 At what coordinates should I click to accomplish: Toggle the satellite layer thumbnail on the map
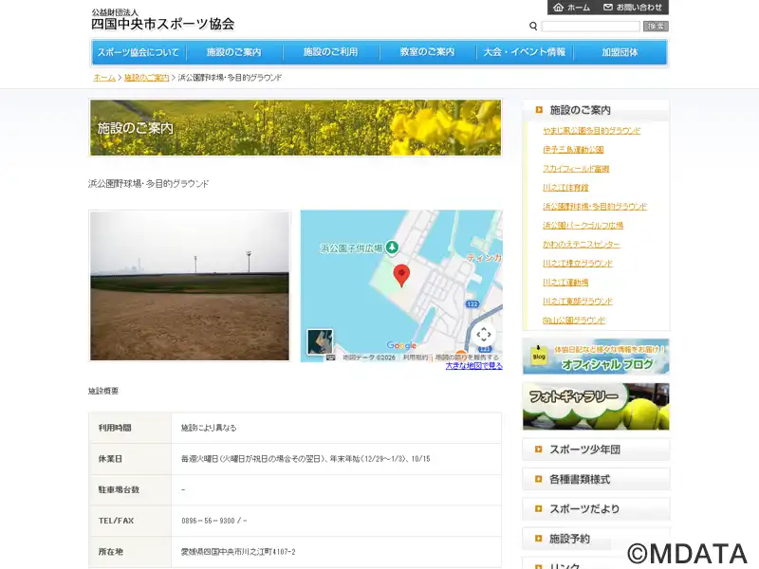[320, 342]
